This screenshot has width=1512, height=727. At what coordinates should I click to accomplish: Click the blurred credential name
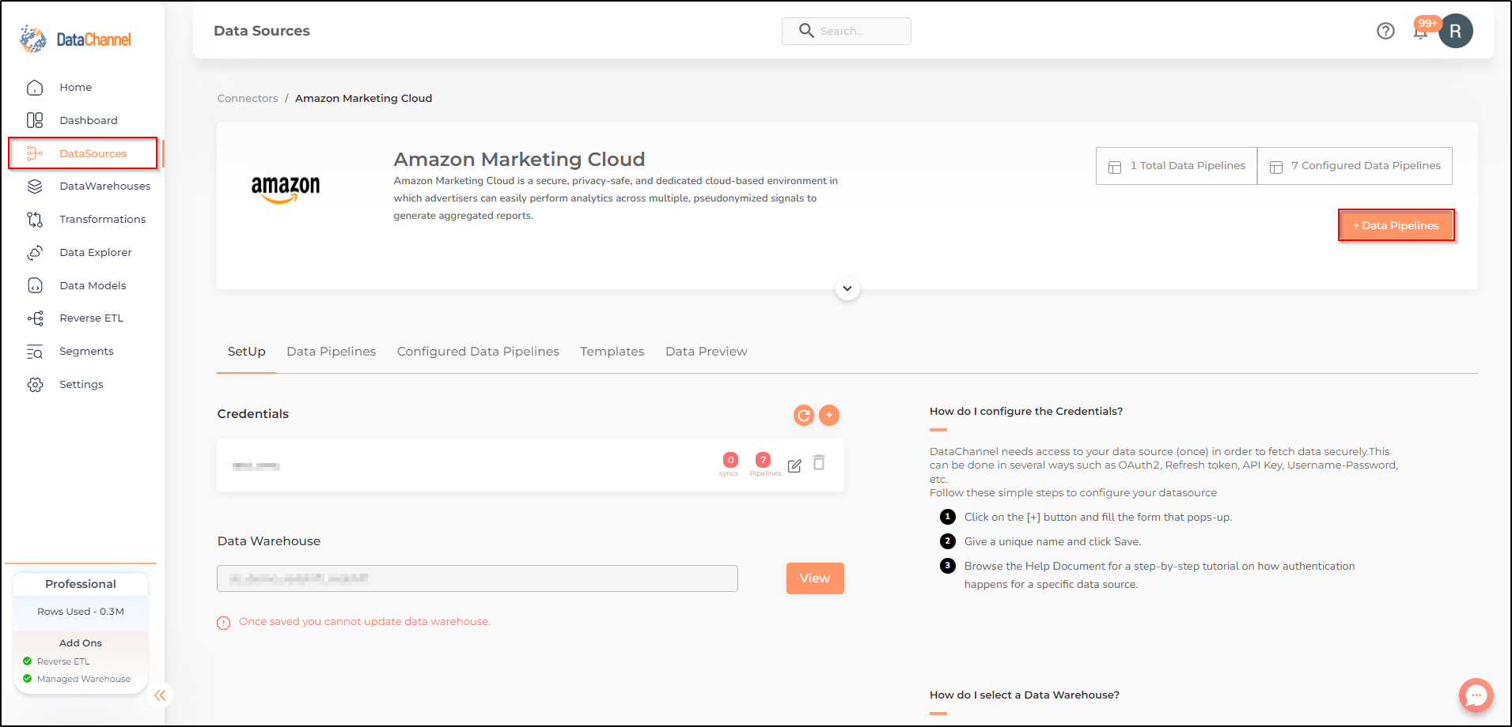(256, 465)
